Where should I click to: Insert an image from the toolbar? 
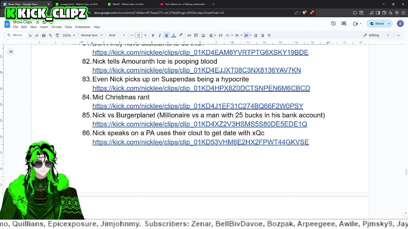(203, 35)
